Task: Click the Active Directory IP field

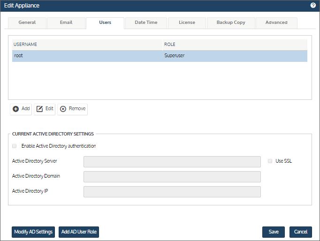Action: (x=172, y=192)
